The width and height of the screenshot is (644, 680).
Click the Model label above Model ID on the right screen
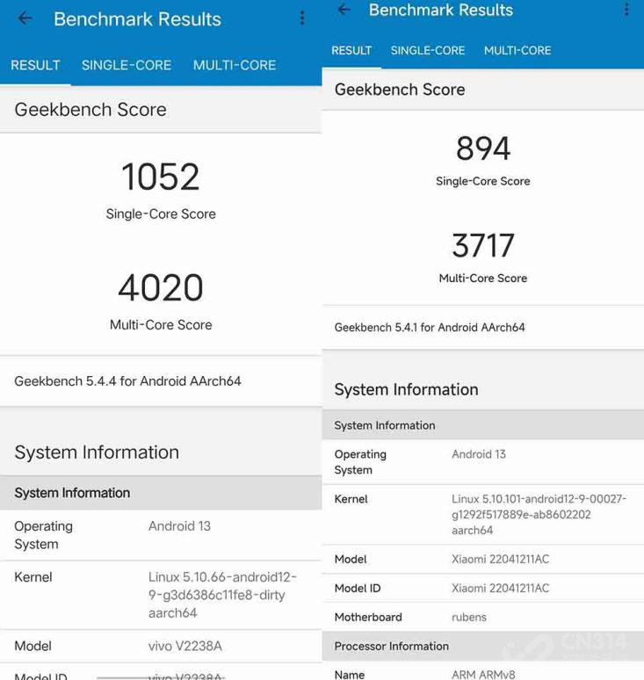point(351,560)
